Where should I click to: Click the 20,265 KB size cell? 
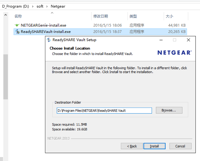click(x=177, y=32)
